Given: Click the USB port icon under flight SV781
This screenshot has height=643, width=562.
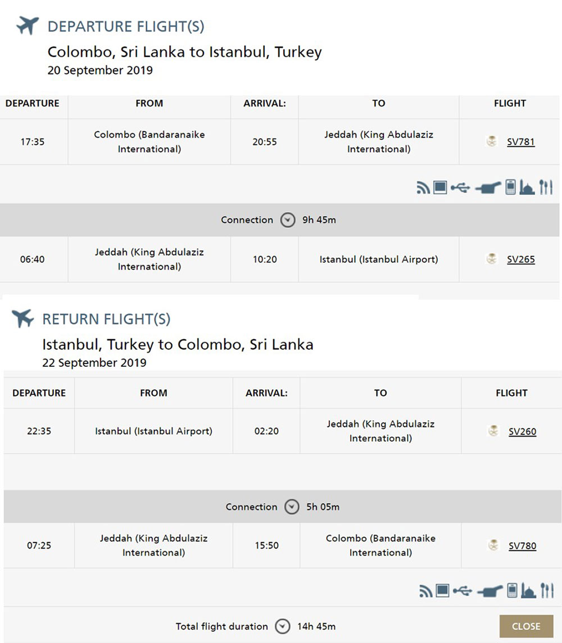Looking at the screenshot, I should click(x=460, y=188).
